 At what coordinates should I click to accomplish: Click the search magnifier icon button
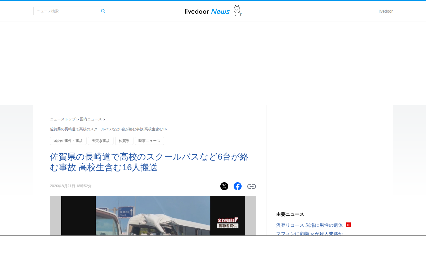[x=103, y=11]
